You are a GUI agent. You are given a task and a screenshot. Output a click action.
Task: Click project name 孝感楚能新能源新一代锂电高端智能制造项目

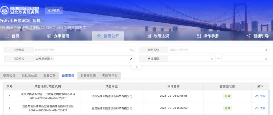[48, 94]
